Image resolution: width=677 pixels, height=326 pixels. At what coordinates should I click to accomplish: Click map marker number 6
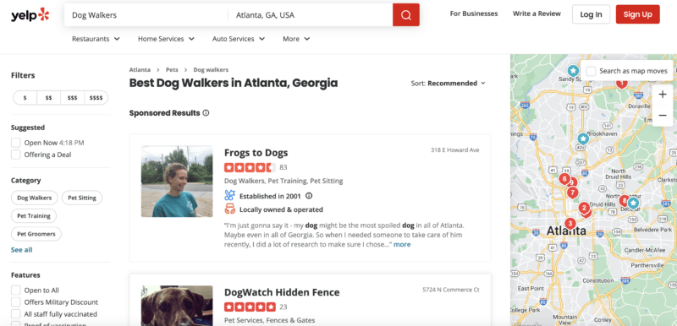[x=564, y=179]
